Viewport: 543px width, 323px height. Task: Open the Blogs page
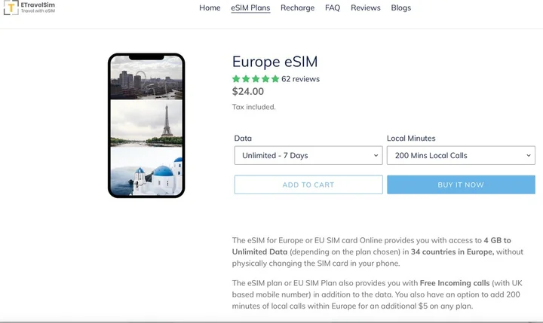click(401, 8)
